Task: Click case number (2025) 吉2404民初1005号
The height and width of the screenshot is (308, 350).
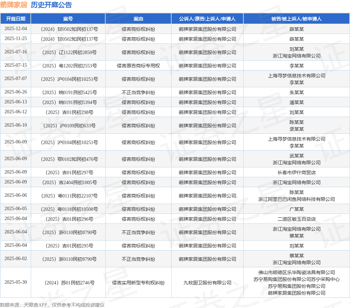Action: pos(69,183)
